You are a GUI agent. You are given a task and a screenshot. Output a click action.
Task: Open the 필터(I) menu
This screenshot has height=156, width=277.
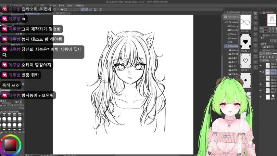pyautogui.click(x=61, y=6)
